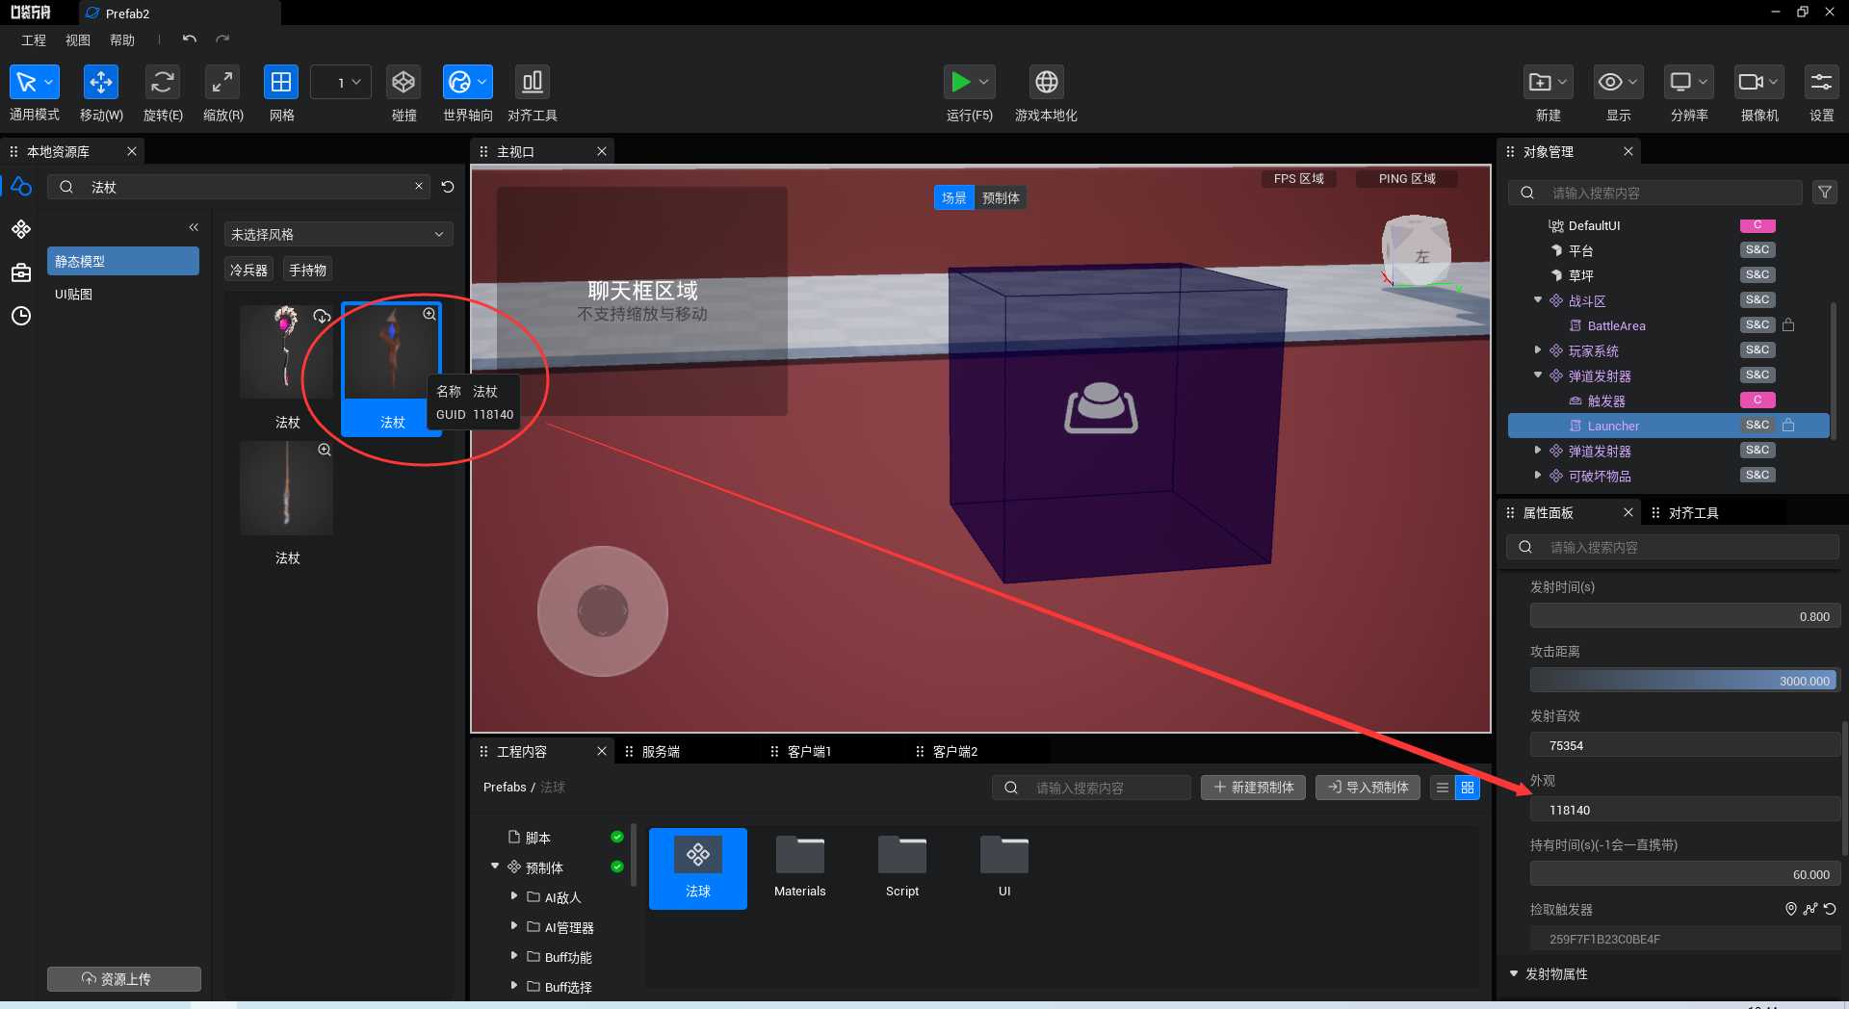This screenshot has height=1009, width=1849.
Task: Click the 新建预制体 button
Action: (1253, 788)
